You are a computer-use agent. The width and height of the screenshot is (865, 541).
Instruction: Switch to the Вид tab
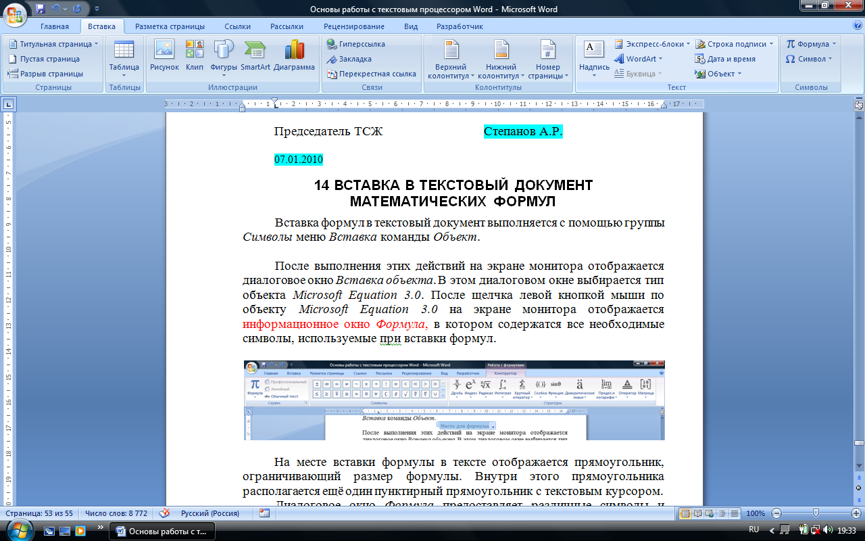[x=411, y=26]
